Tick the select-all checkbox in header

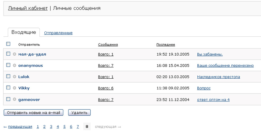pyautogui.click(x=8, y=44)
